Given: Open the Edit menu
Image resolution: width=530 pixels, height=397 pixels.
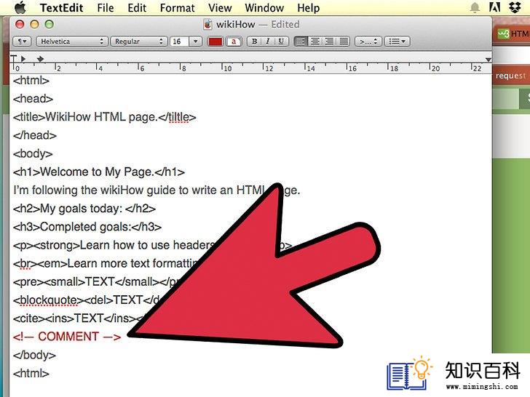Looking at the screenshot, I should 137,8.
